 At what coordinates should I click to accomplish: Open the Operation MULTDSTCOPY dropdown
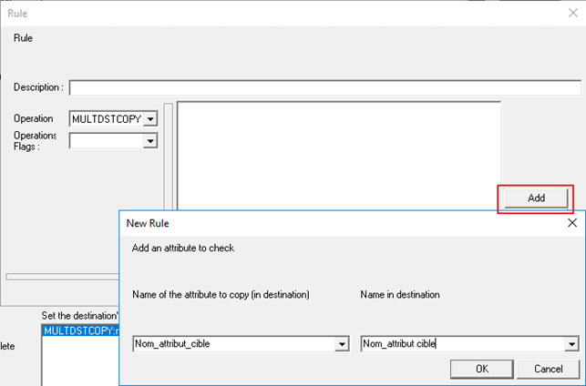tap(150, 119)
